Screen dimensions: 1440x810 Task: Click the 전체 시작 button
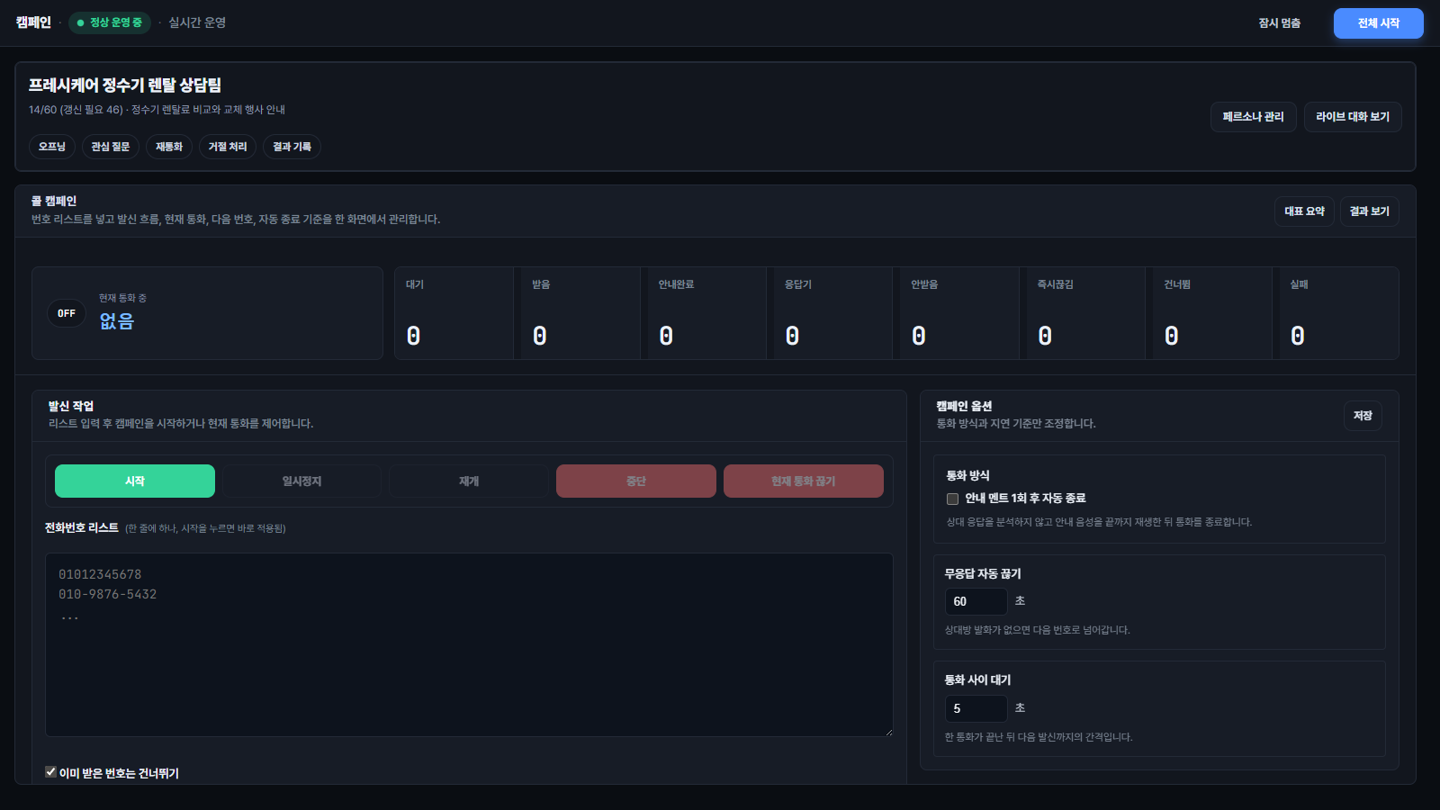pos(1378,23)
